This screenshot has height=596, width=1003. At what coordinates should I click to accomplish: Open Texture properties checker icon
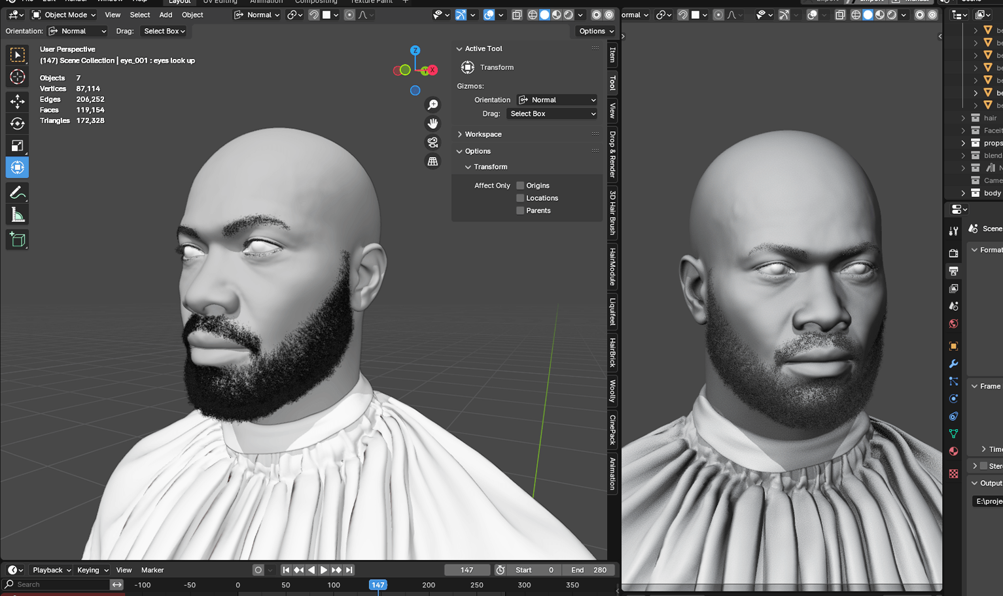953,473
